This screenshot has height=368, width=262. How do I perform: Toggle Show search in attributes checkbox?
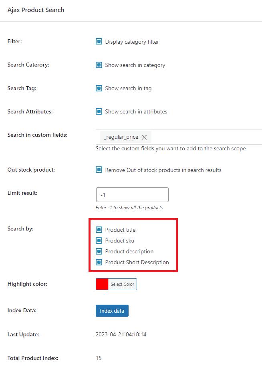click(99, 111)
